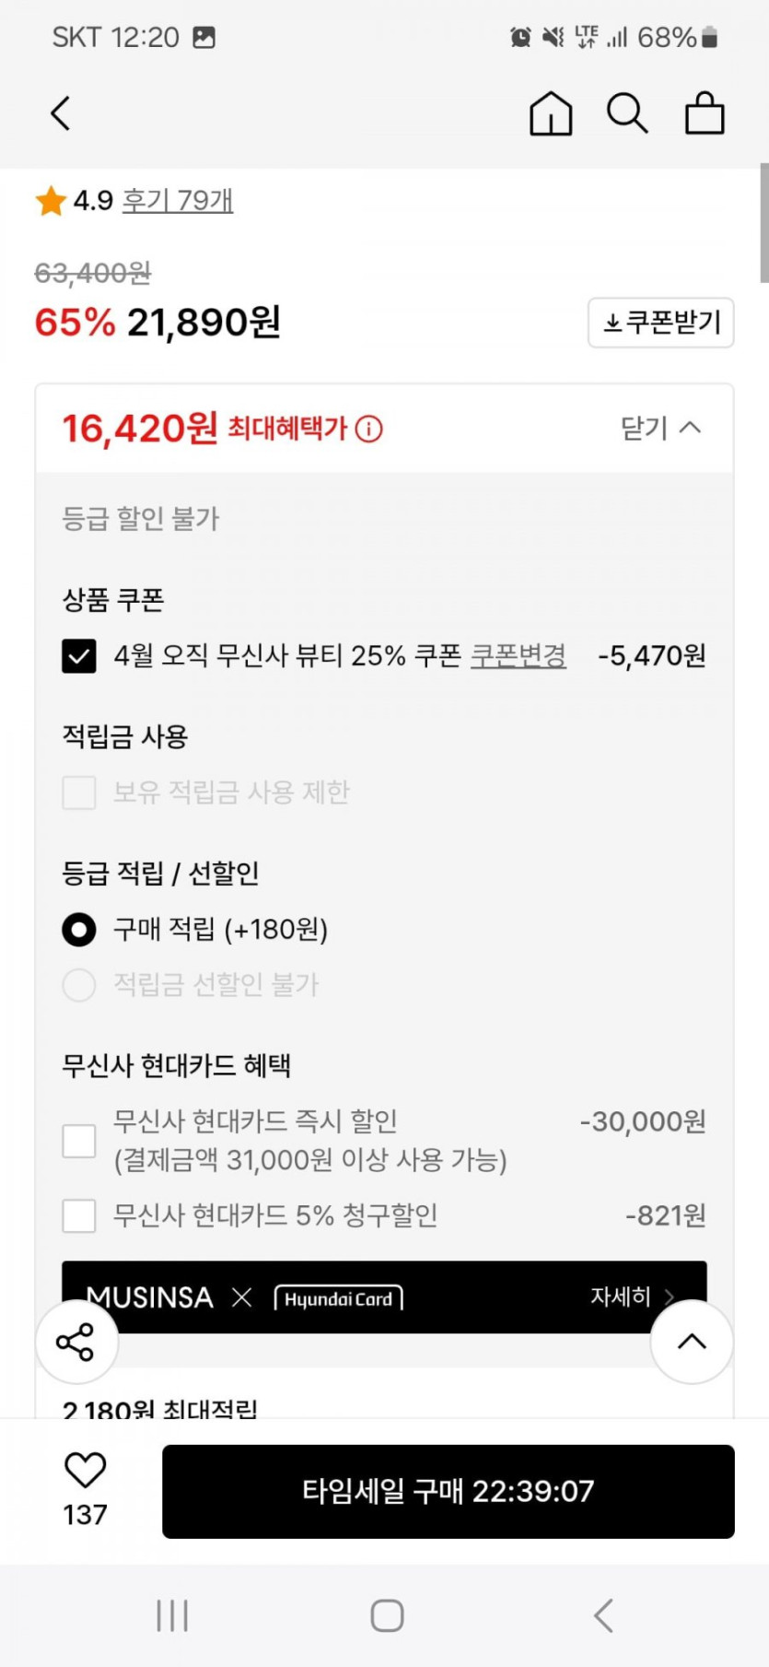Tap the info icon beside 최대혜택가
This screenshot has width=769, height=1667.
click(x=369, y=429)
